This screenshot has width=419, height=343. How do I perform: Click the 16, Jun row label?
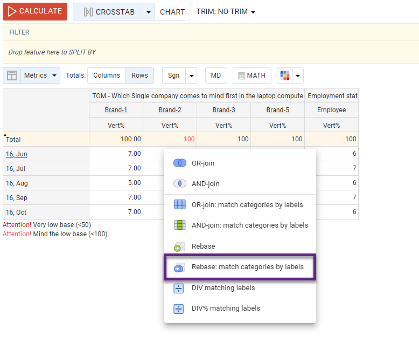[17, 154]
